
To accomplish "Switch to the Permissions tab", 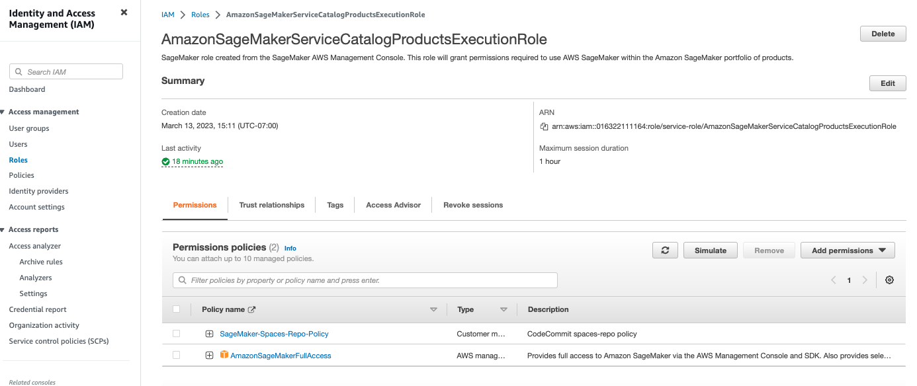I will tap(195, 205).
